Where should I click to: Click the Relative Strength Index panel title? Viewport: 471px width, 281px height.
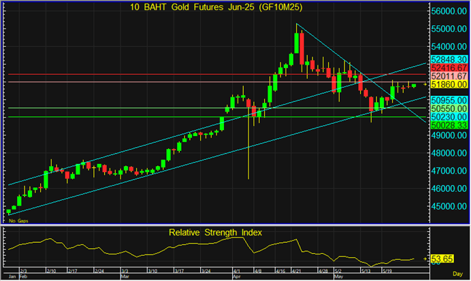216,232
